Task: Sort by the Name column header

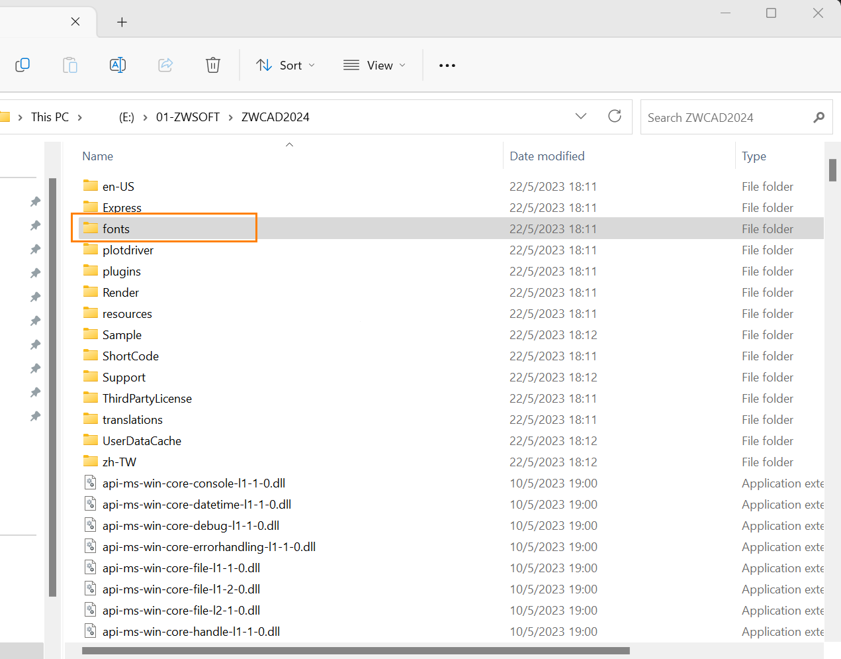Action: click(x=97, y=156)
